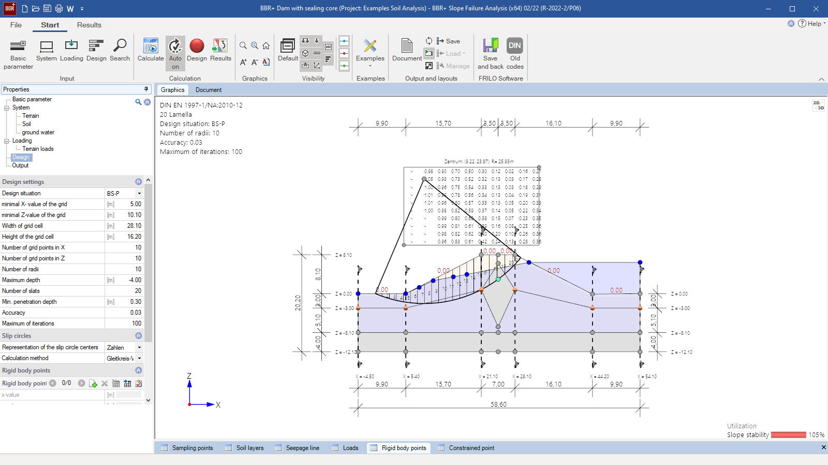
Task: Toggle the downward arrow load visibility
Action: pyautogui.click(x=317, y=41)
